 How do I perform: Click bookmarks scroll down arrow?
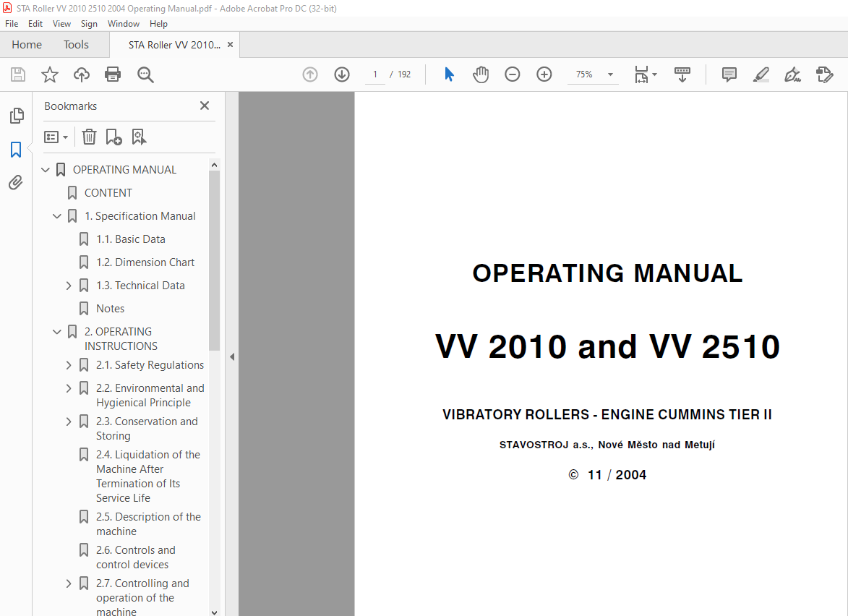click(214, 612)
